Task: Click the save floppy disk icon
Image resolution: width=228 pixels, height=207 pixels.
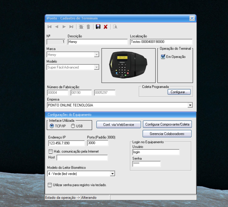Action: coord(98,27)
